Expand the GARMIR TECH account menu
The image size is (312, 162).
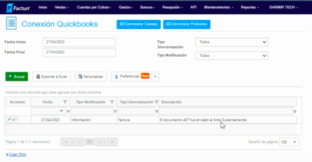[x=283, y=7]
